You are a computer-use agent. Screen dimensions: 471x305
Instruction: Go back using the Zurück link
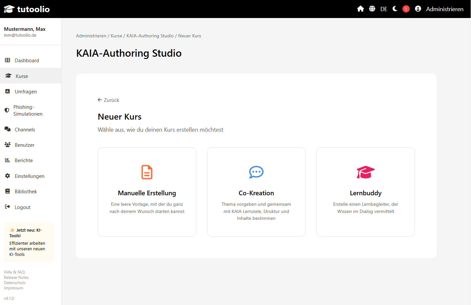108,100
